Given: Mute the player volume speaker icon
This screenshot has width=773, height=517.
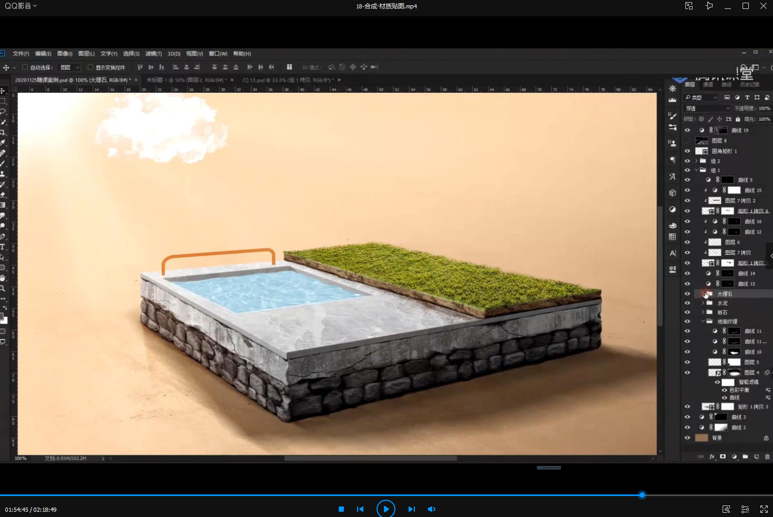Looking at the screenshot, I should [x=431, y=509].
